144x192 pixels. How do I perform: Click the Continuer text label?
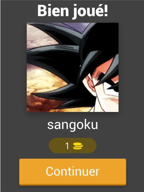coord(73,171)
